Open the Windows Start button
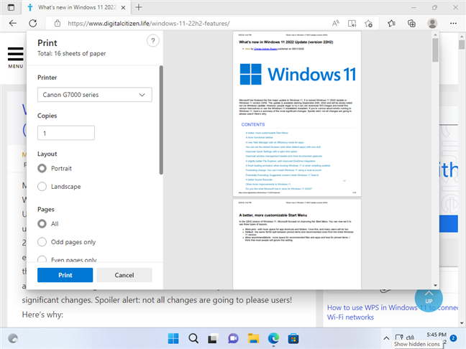Viewport: 466px width, 349px height. click(x=173, y=338)
